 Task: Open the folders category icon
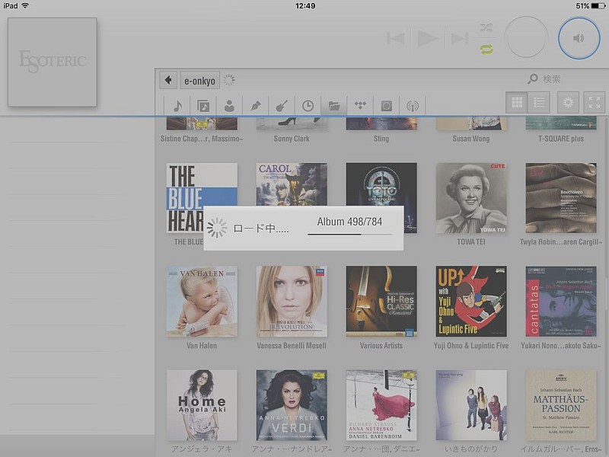333,105
